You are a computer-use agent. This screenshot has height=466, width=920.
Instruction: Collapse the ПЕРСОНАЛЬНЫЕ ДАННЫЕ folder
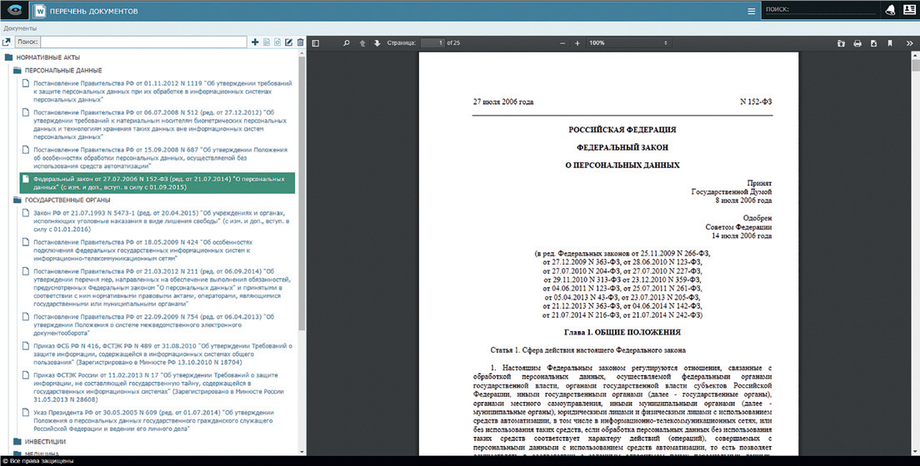tap(17, 71)
